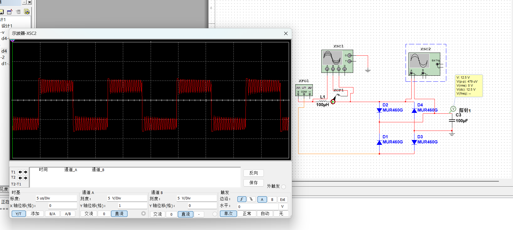Move cursor T1 left with arrow
Image resolution: width=513 pixels, height=230 pixels.
click(x=20, y=172)
